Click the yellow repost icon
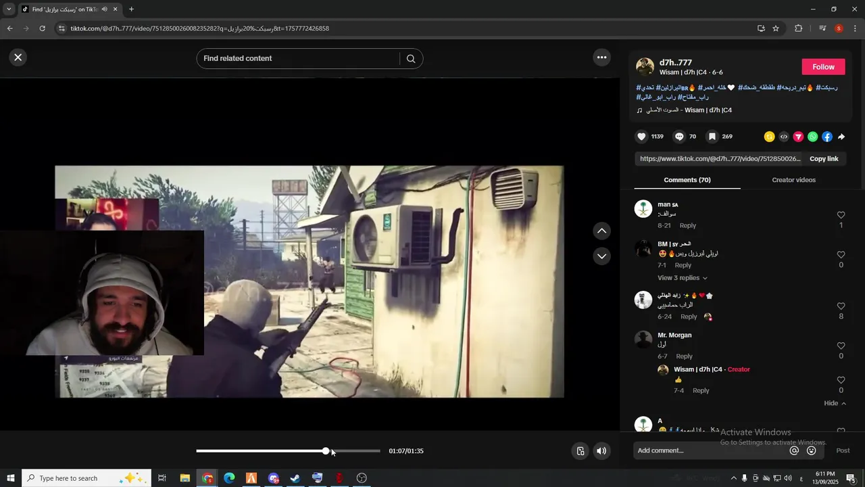 (769, 137)
